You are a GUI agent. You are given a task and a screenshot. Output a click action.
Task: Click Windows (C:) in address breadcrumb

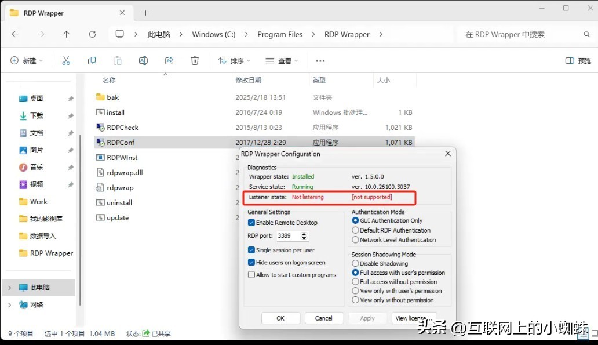[x=214, y=34]
